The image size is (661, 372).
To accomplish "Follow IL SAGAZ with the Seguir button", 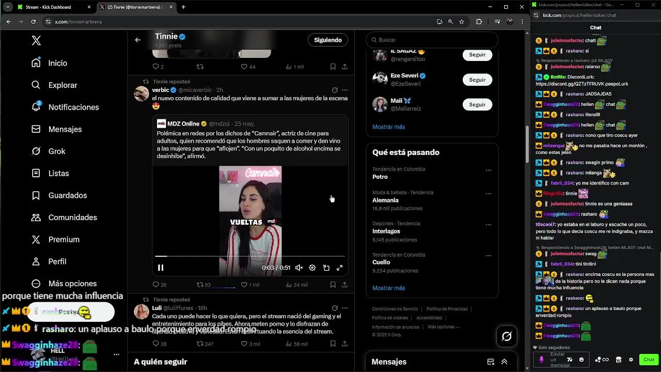I will coord(477,55).
